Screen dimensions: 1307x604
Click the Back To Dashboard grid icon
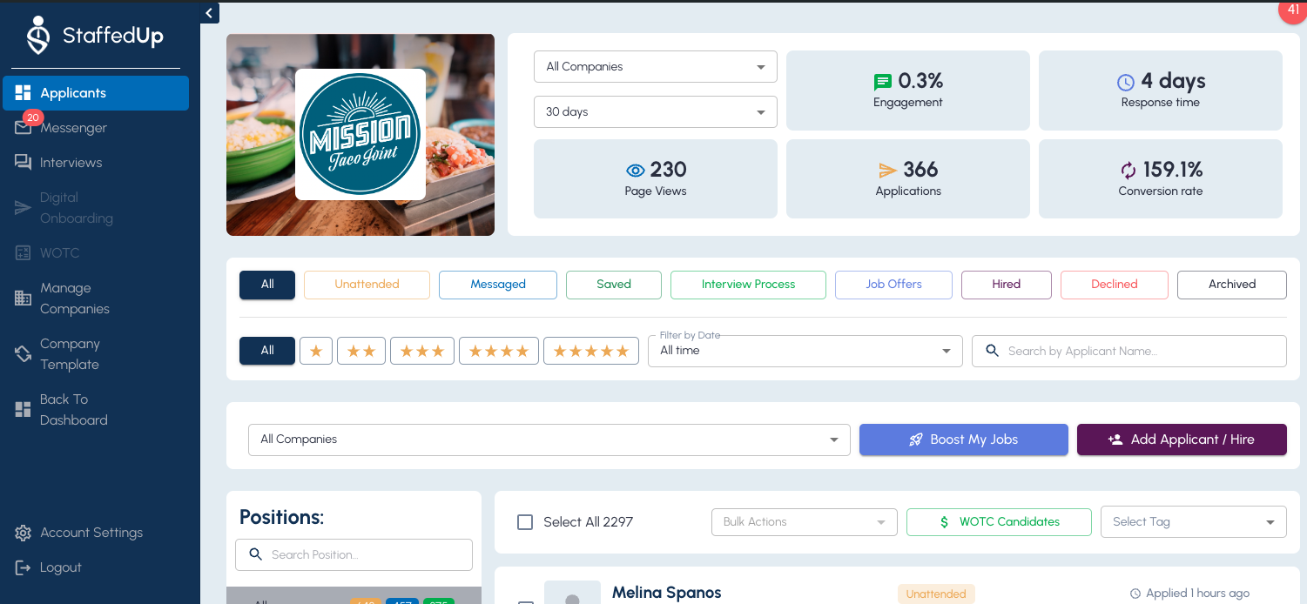click(23, 409)
